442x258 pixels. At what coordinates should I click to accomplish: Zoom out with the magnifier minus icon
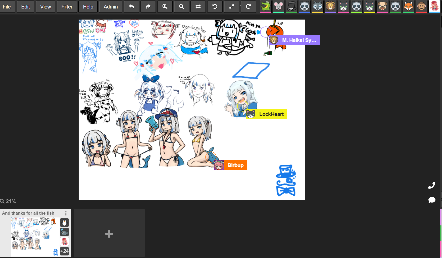point(182,7)
